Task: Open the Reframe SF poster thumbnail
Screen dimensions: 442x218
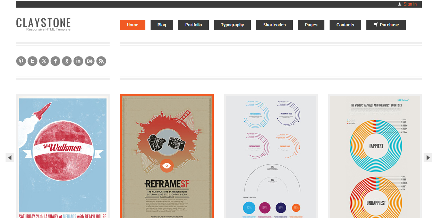Action: [167, 156]
